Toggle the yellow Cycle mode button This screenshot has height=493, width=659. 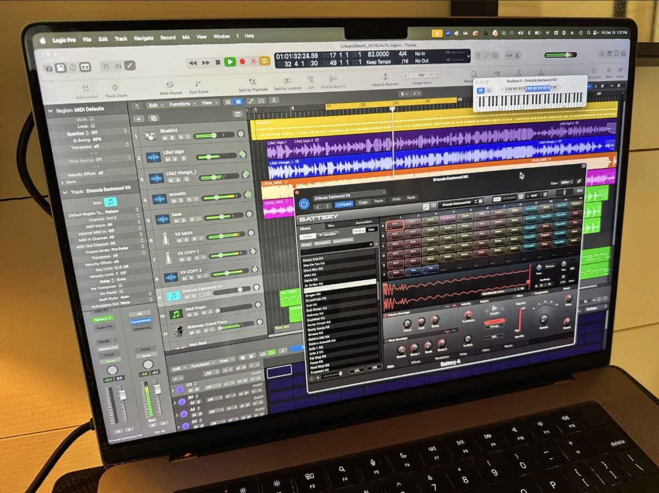pos(264,61)
